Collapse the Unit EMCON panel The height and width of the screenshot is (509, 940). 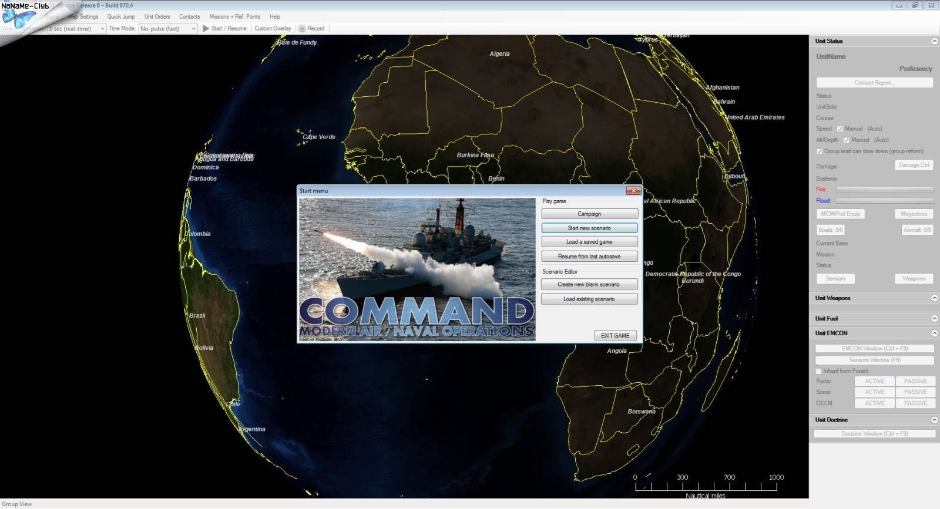(x=934, y=333)
